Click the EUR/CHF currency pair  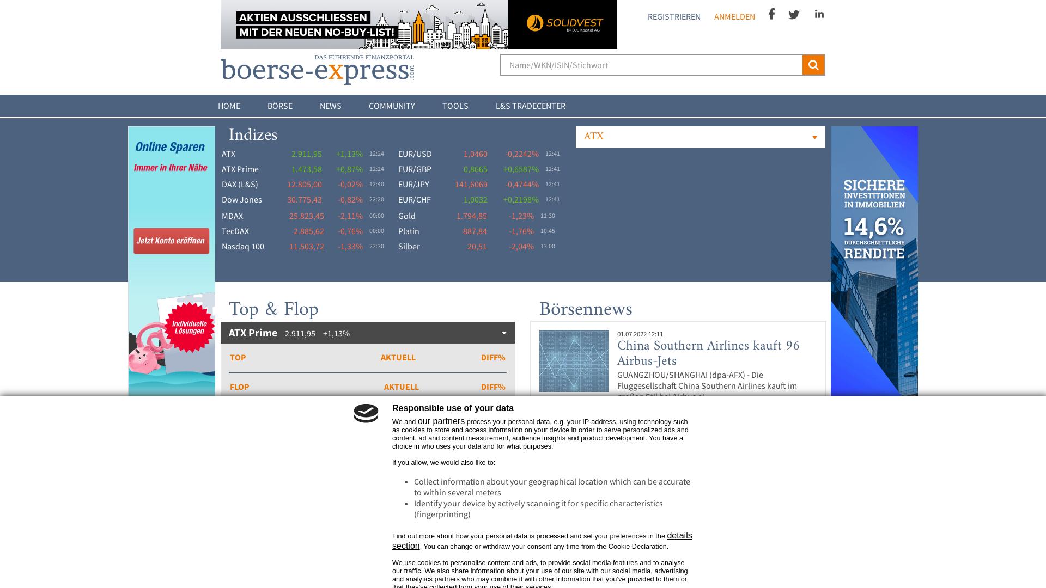click(415, 200)
